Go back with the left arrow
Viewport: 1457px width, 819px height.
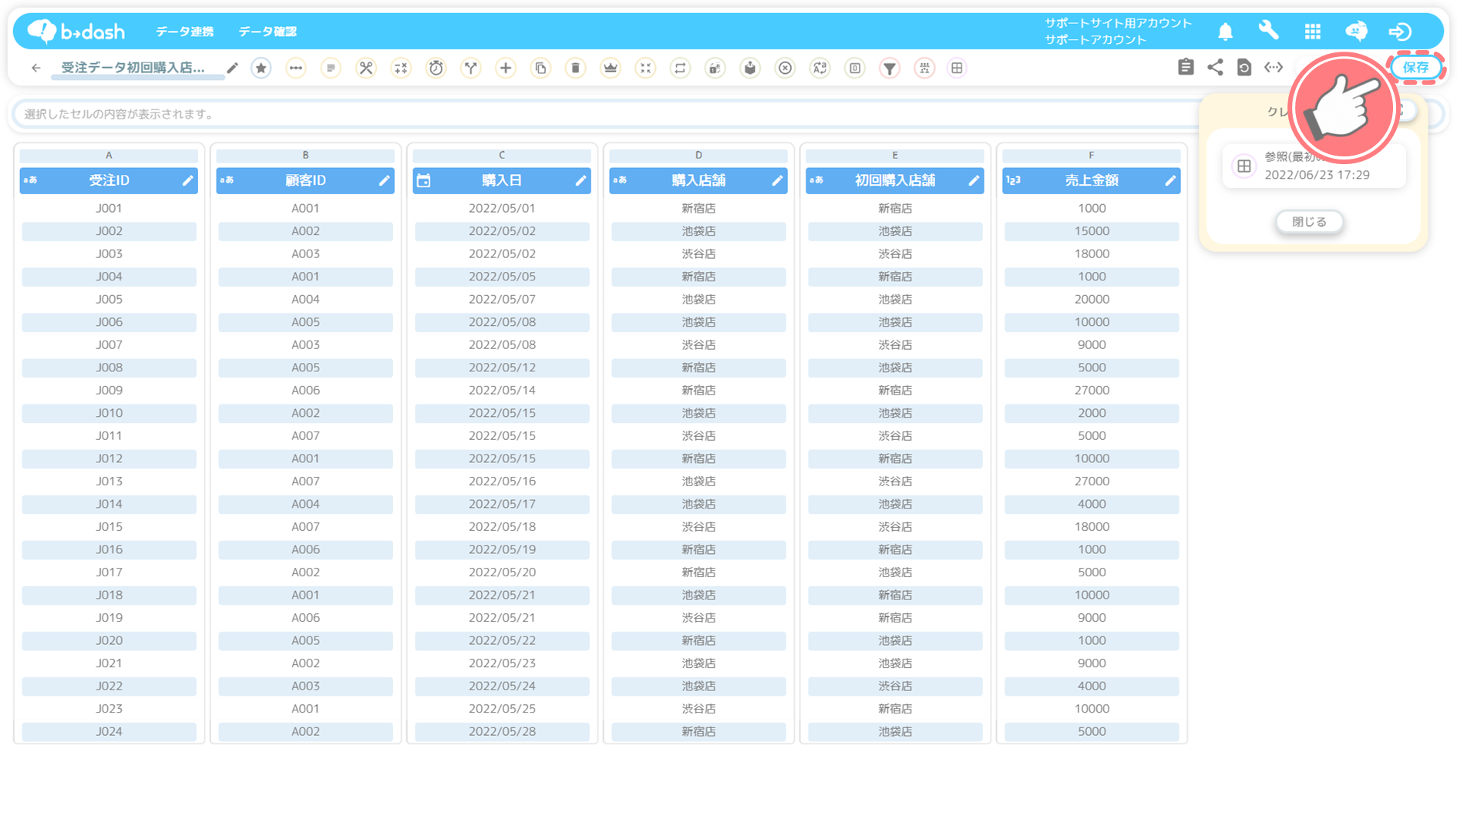tap(35, 68)
